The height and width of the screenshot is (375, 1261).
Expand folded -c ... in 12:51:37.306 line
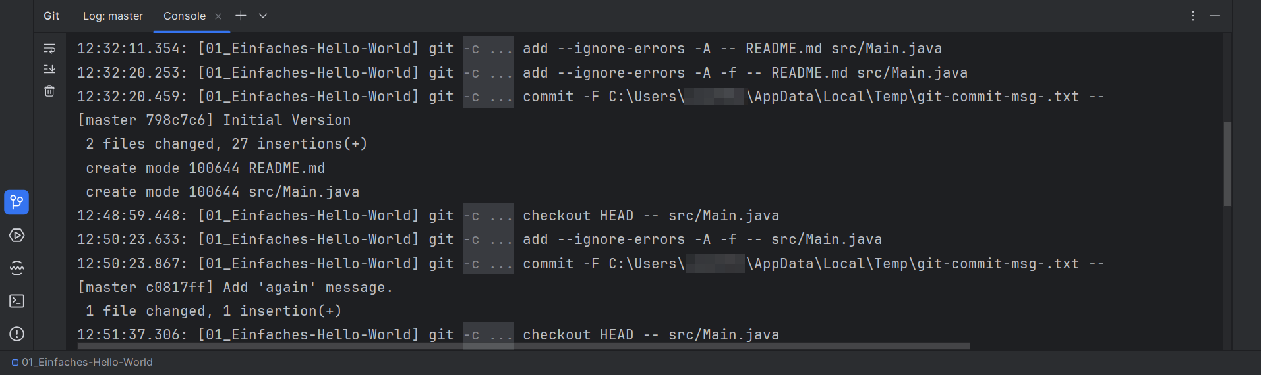(488, 335)
